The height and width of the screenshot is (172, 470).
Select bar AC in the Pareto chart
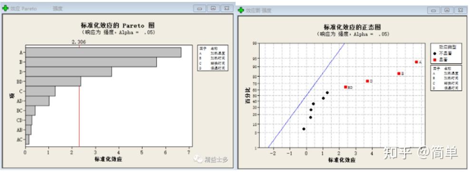click(x=27, y=140)
